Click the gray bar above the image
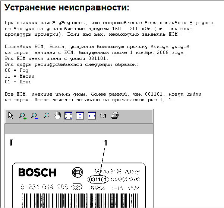Viewport: 224px width, 208px height. [79, 129]
